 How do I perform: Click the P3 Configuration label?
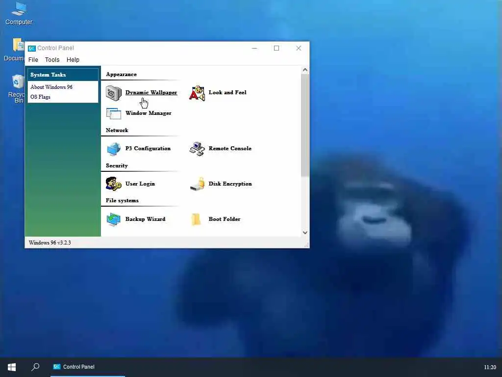point(148,148)
